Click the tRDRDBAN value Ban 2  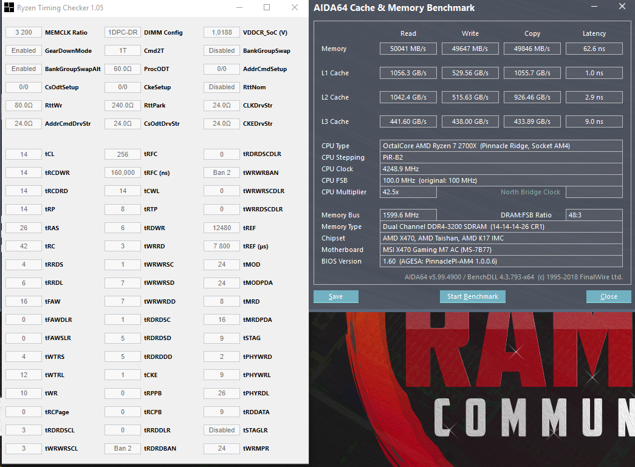[123, 448]
